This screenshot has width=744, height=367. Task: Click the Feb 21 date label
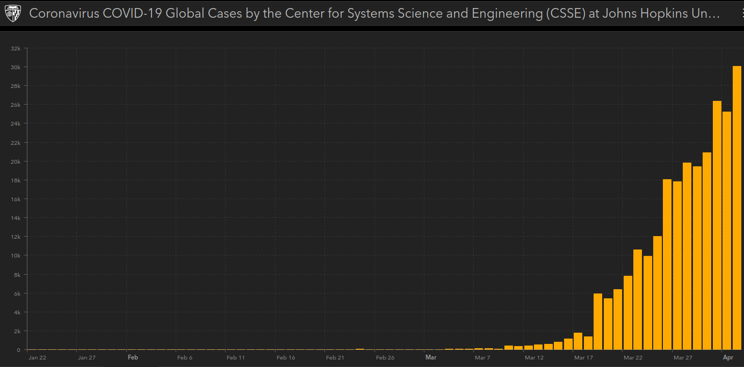tap(335, 357)
